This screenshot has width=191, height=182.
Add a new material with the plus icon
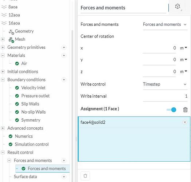point(64,55)
